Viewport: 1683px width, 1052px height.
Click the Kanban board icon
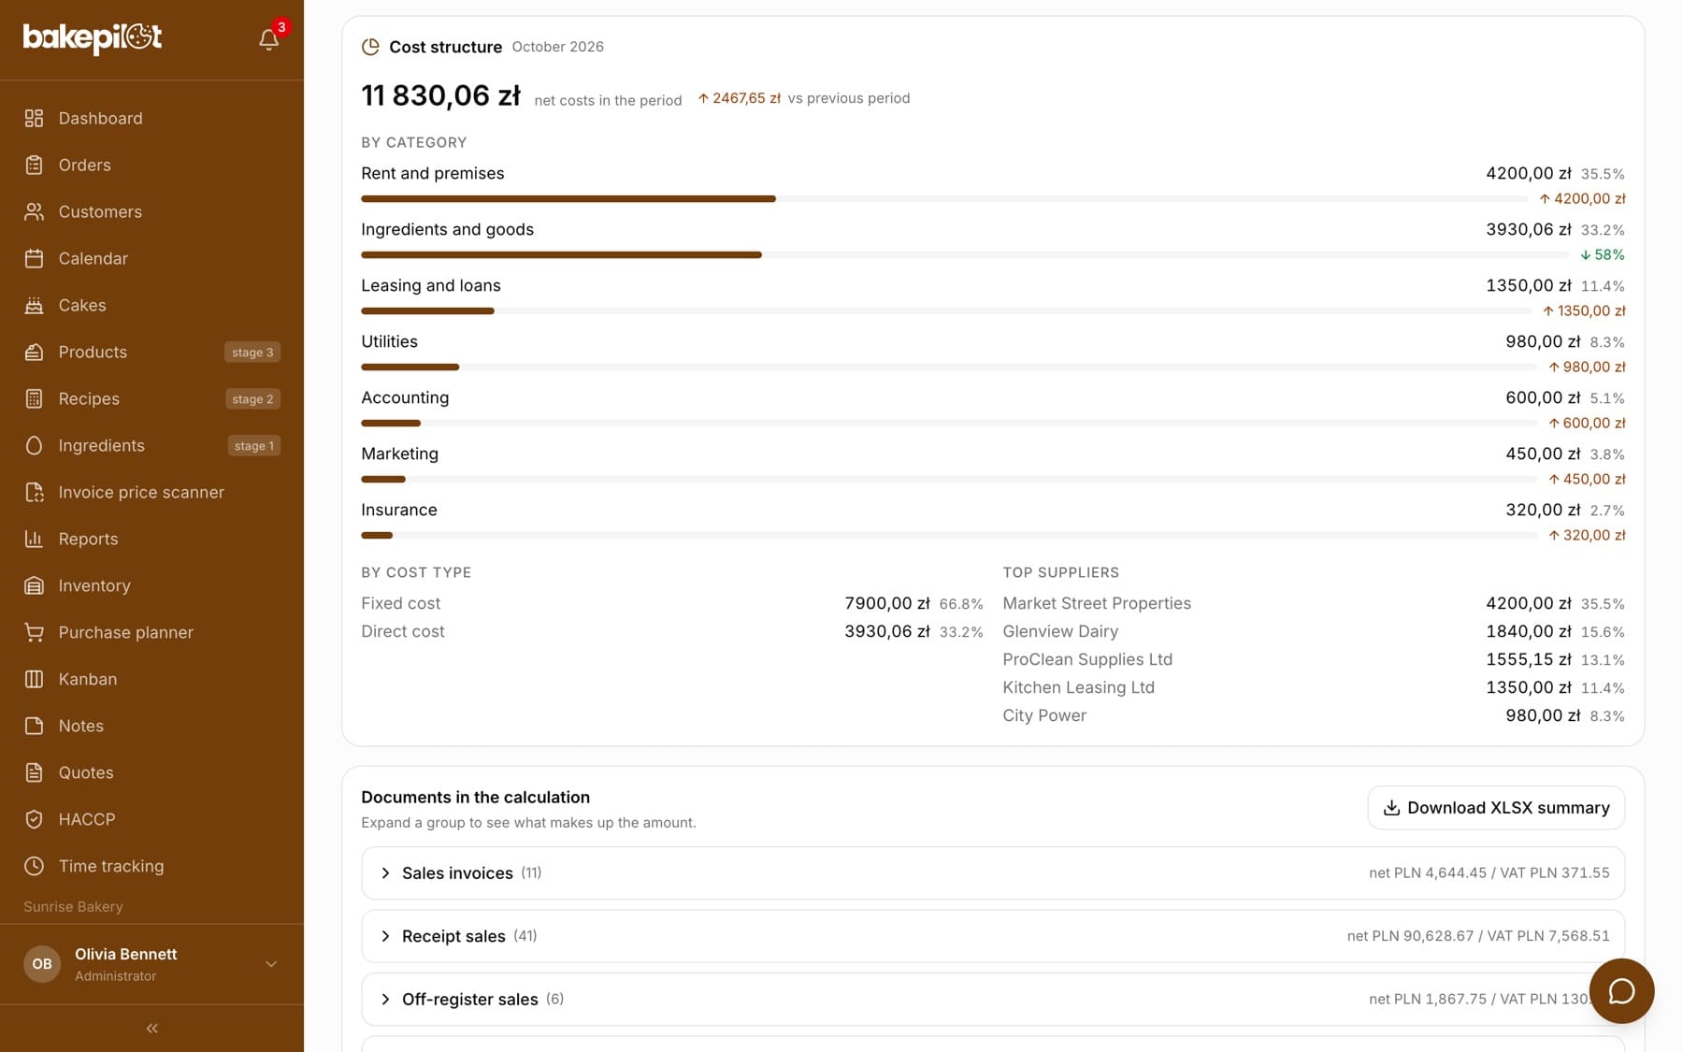35,679
